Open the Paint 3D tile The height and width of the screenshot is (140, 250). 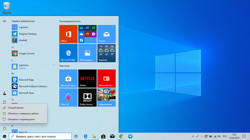click(69, 98)
